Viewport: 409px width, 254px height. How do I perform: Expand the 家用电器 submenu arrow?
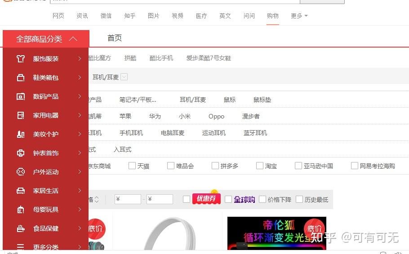pos(80,115)
